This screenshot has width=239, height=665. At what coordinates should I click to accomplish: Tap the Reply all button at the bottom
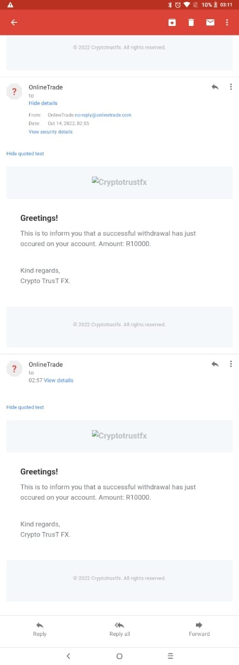point(119,629)
